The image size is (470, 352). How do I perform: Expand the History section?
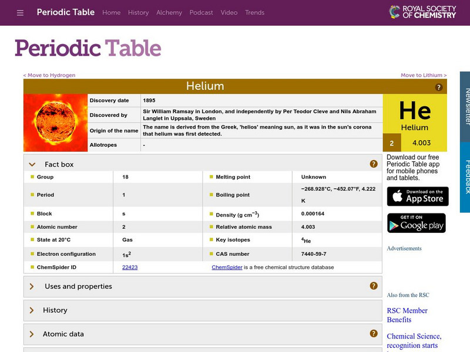32,310
